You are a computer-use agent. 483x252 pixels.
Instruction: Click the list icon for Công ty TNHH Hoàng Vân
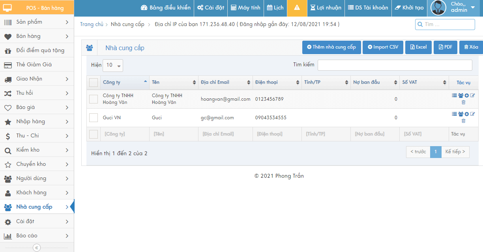tap(454, 96)
